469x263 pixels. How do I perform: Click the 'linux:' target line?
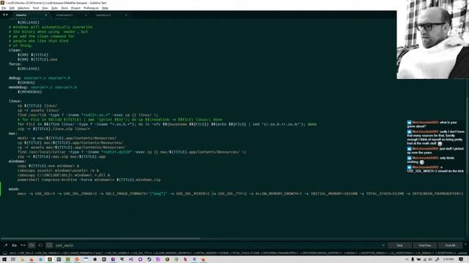pyautogui.click(x=15, y=101)
